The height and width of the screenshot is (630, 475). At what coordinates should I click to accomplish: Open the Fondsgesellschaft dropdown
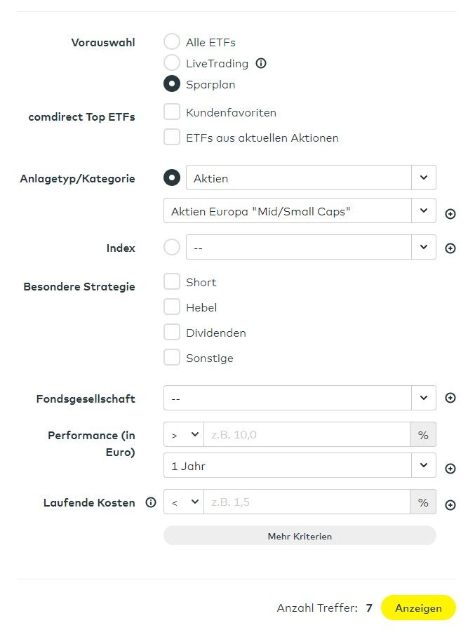(300, 398)
